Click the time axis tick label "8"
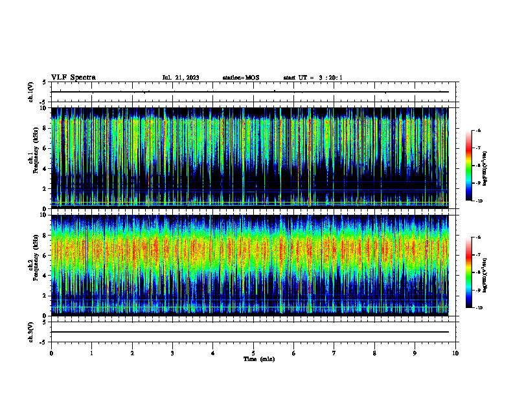 [374, 353]
